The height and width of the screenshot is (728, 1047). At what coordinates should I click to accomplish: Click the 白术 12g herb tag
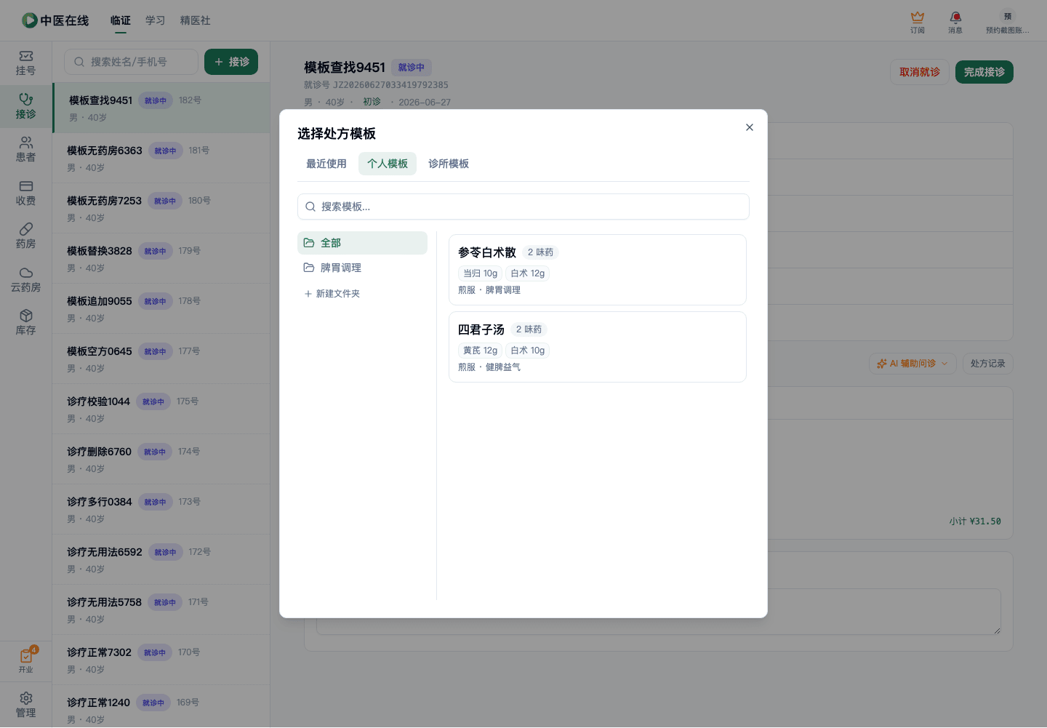pos(528,273)
